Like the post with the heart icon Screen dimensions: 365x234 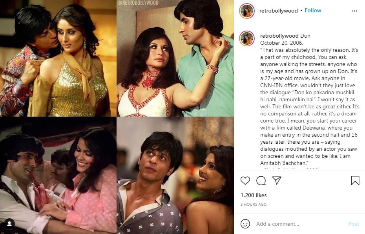click(x=245, y=181)
